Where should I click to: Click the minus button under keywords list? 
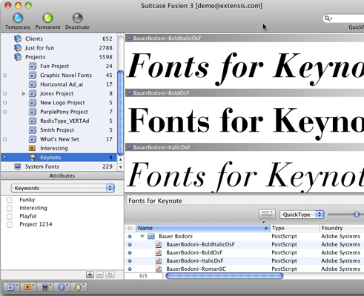coord(99,275)
